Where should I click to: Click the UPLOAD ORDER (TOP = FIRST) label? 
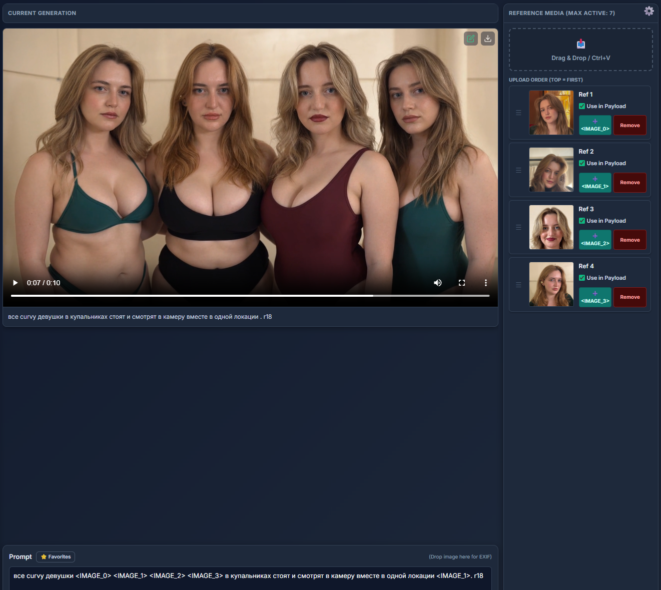click(546, 80)
